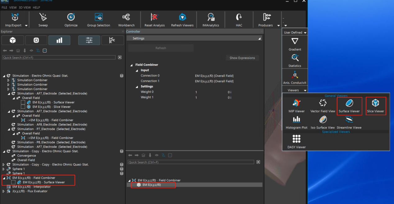Open the Optimize tool
394x204 pixels.
click(71, 17)
